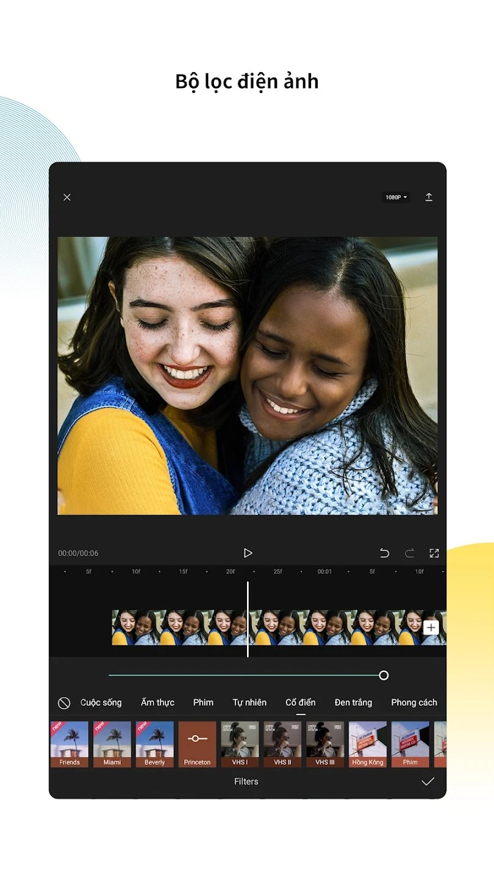Apply the VHS II filter

282,744
